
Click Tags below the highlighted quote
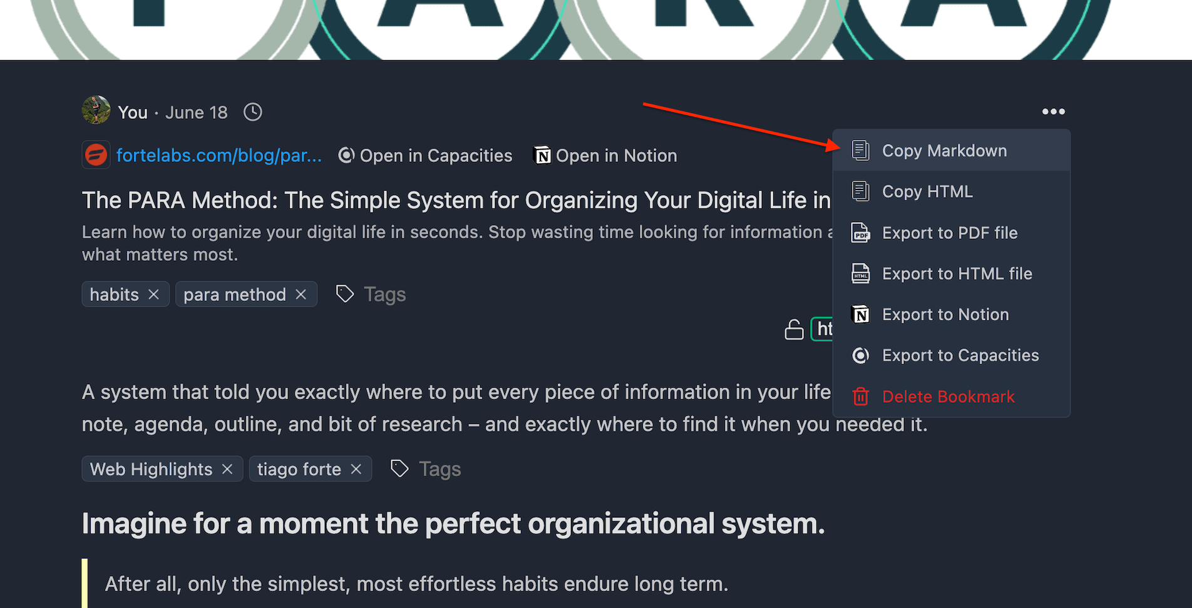pos(439,468)
